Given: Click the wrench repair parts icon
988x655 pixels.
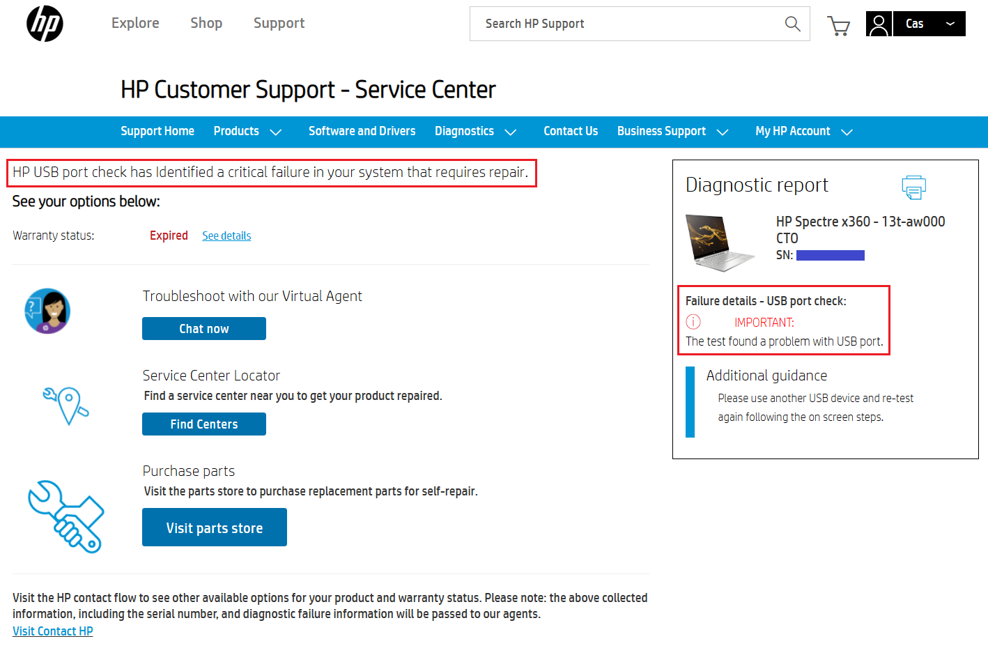Looking at the screenshot, I should click(x=66, y=516).
